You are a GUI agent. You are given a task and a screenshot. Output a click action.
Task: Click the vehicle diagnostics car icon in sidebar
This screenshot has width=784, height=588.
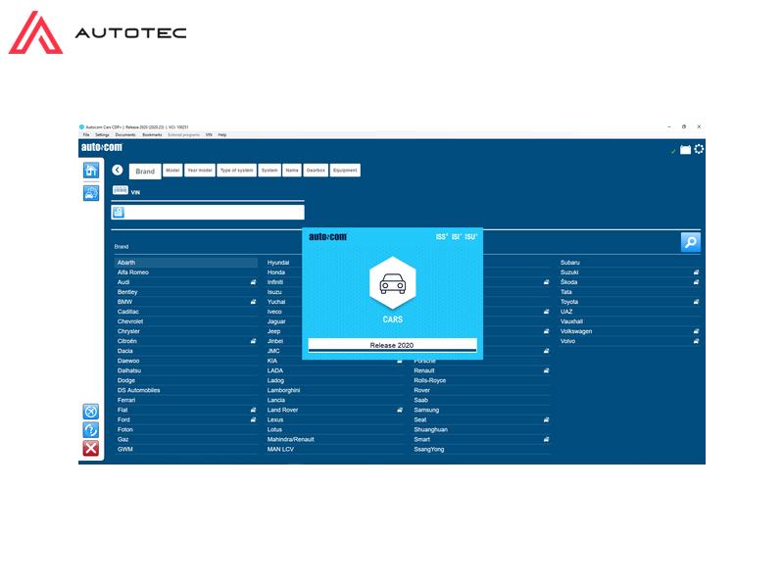tap(91, 192)
